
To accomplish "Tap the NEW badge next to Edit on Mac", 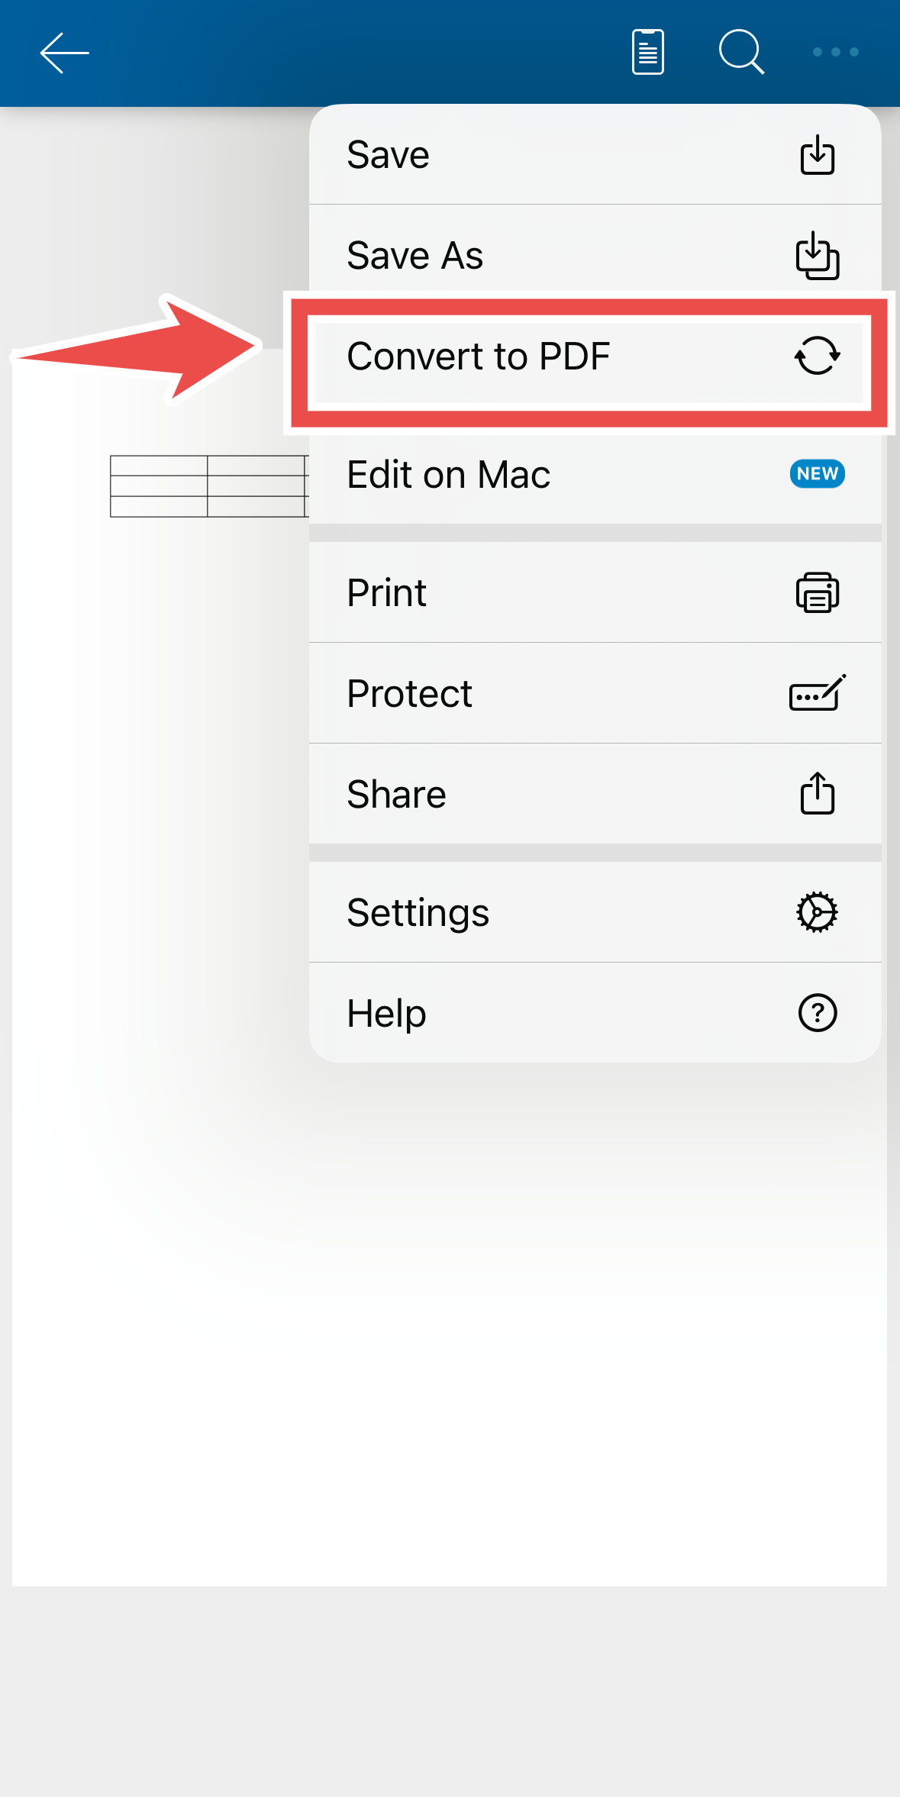I will [816, 474].
